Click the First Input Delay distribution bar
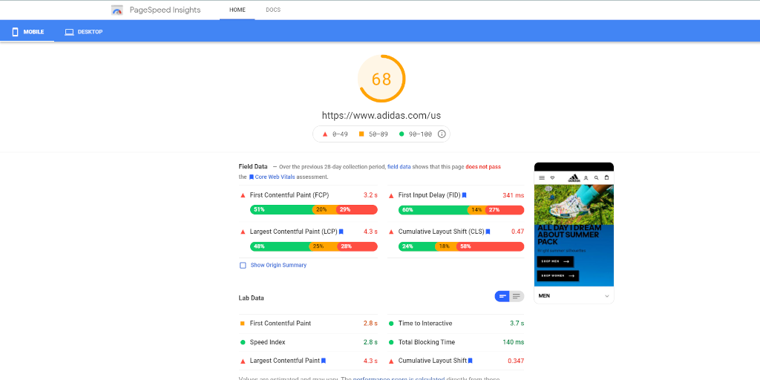 tap(461, 210)
